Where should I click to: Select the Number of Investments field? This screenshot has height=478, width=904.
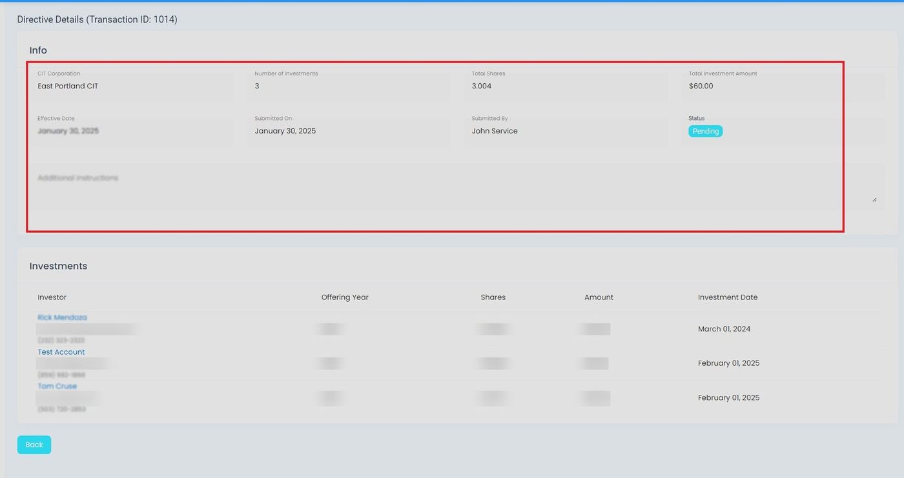point(349,86)
